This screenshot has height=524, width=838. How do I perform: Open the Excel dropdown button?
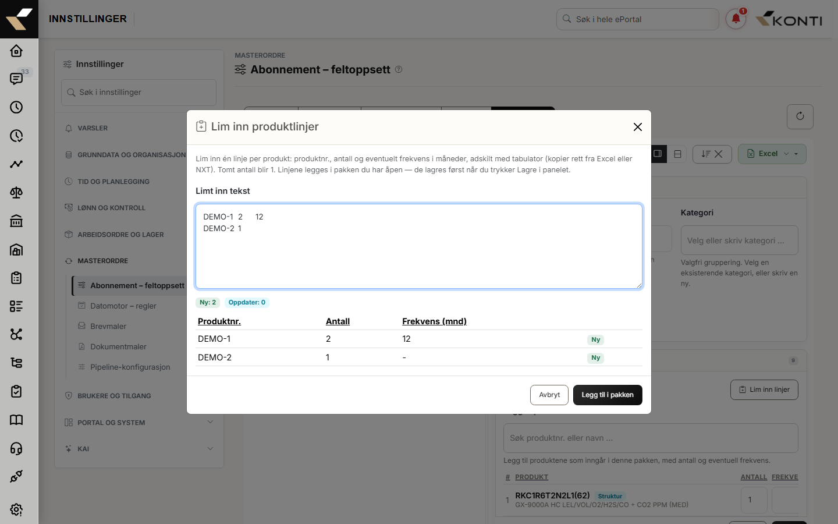tap(772, 154)
